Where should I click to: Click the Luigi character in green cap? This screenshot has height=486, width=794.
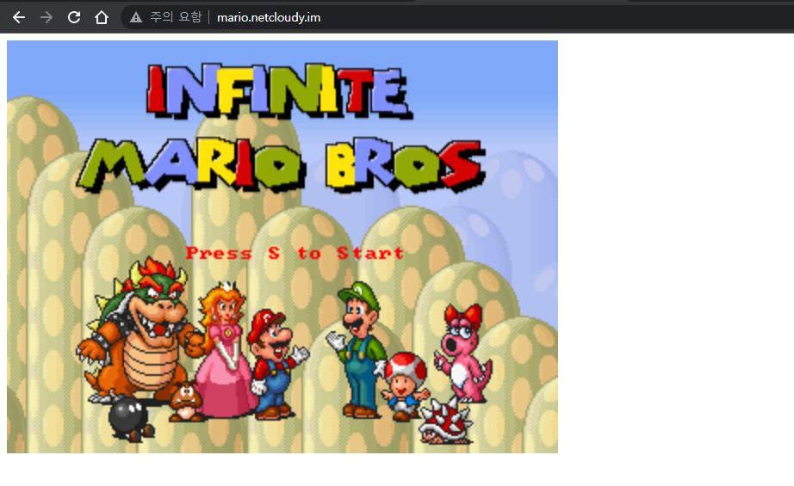(x=357, y=349)
